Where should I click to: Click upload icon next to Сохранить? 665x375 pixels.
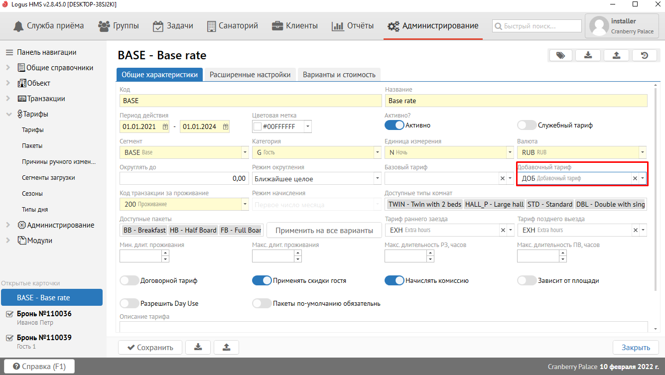[226, 347]
